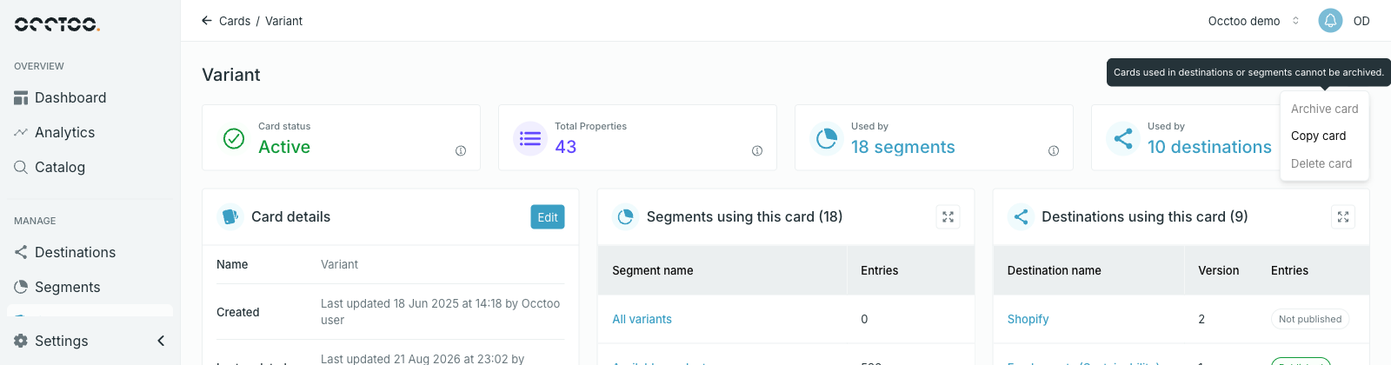Click the Active status checkmark icon
This screenshot has width=1391, height=365.
[234, 138]
